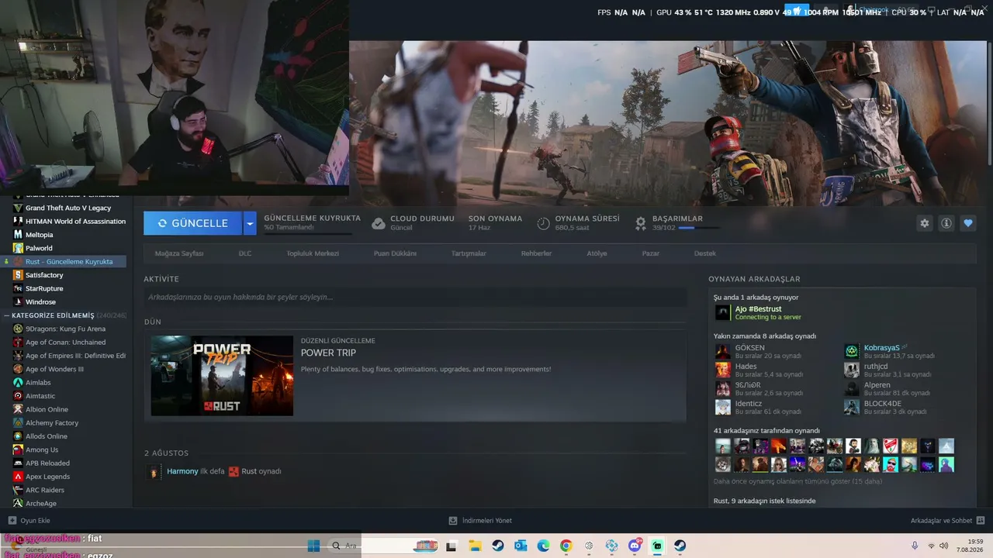This screenshot has height=558, width=993.
Task: Click the ArcheAge game icon
Action: (x=18, y=503)
